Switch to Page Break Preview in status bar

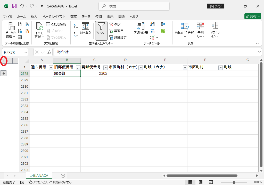pyautogui.click(x=211, y=182)
